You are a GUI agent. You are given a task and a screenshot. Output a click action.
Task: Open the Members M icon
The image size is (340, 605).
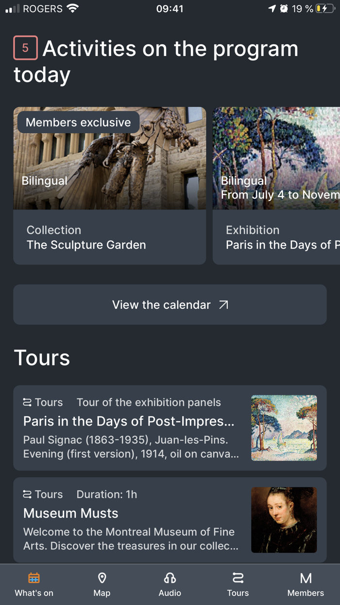pos(306,578)
